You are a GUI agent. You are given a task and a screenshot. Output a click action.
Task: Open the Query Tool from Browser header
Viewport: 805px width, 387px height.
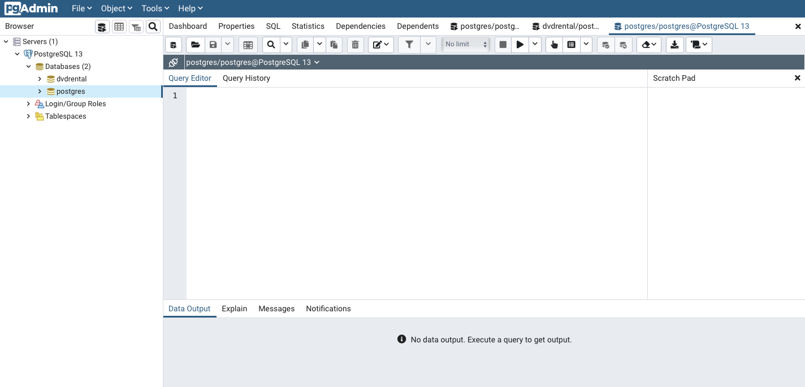click(x=102, y=27)
